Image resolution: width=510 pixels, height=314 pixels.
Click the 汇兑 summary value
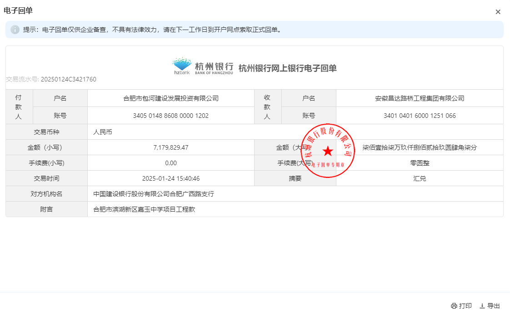tap(420, 178)
